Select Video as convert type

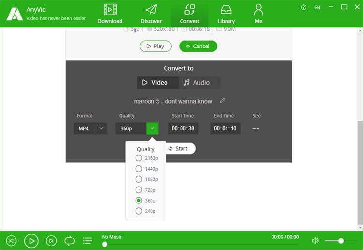[x=158, y=83]
